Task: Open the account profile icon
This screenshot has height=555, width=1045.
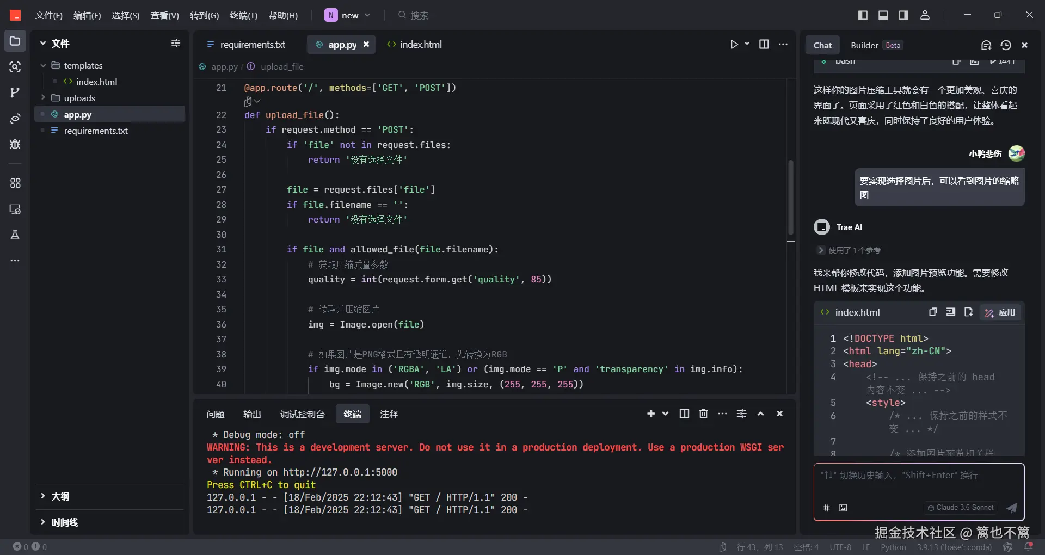Action: (925, 15)
